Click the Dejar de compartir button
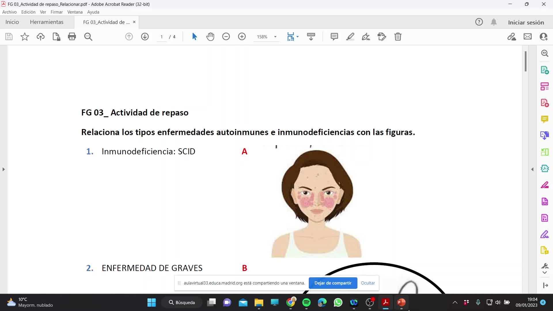The image size is (553, 311). click(x=333, y=283)
